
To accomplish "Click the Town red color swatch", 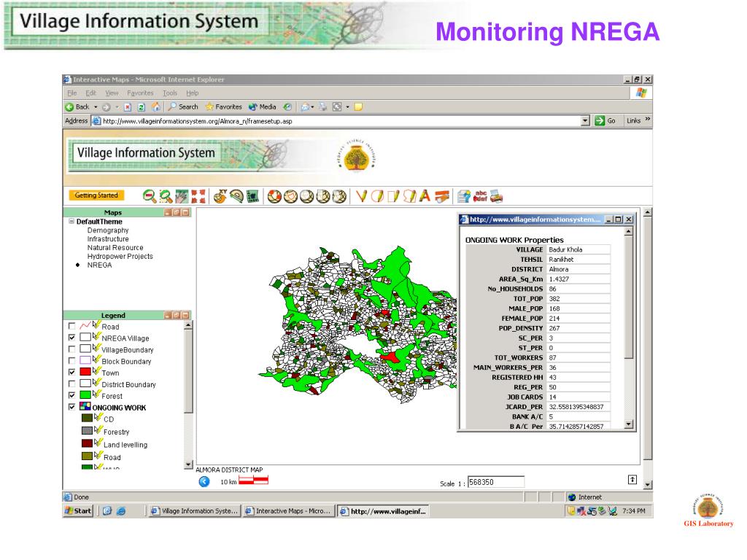I will click(85, 371).
